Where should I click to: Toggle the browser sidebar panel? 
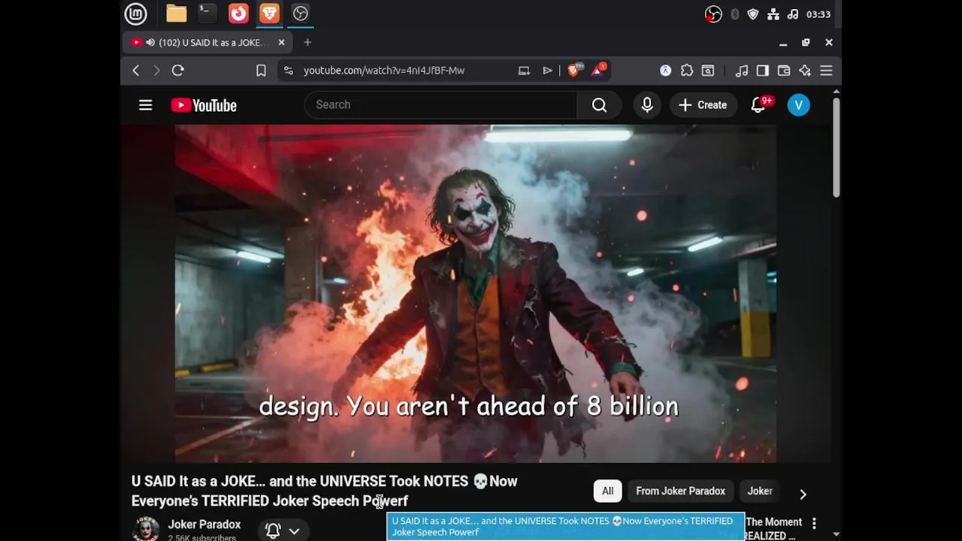tap(763, 71)
